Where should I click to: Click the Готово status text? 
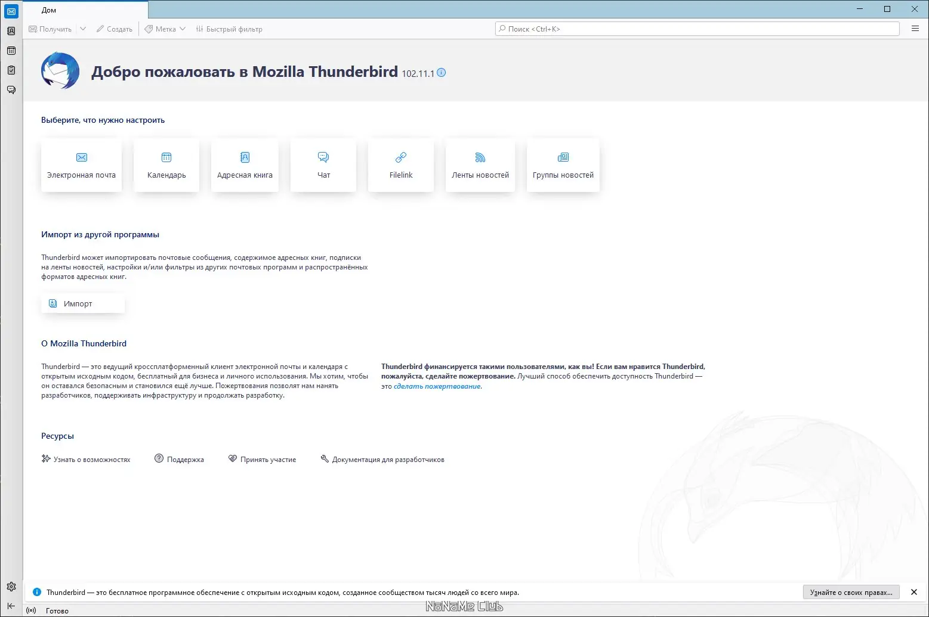pyautogui.click(x=57, y=610)
